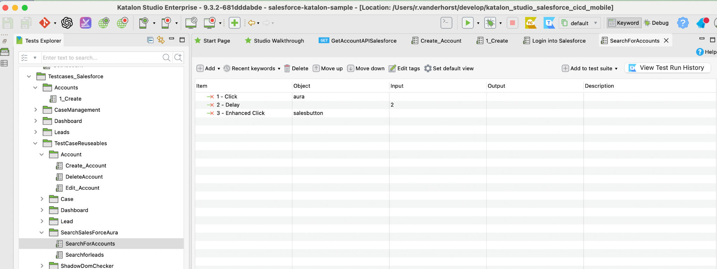Click Link with Editor arrows icon
This screenshot has height=269, width=717.
(x=161, y=40)
